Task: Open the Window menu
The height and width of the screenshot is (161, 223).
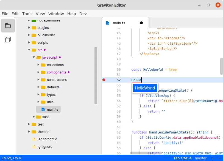Action: pyautogui.click(x=56, y=14)
